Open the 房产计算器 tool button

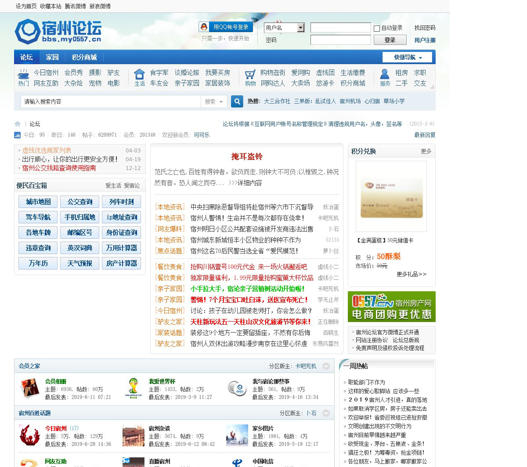coord(122,263)
